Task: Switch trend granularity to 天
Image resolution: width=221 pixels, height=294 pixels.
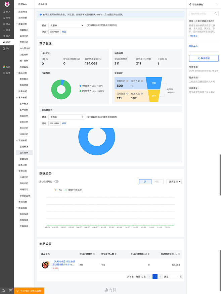Action: pyautogui.click(x=145, y=182)
